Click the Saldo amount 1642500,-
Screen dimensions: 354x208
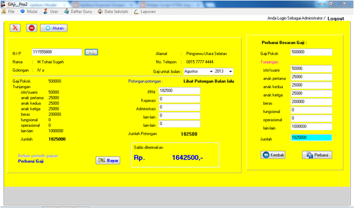[x=187, y=158]
